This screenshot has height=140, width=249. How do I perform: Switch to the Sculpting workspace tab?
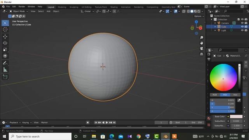click(x=74, y=7)
